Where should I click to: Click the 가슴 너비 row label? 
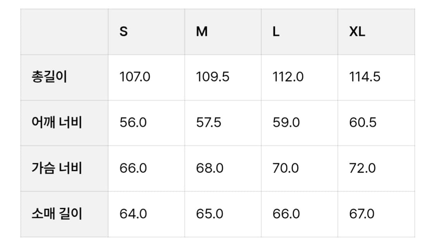click(x=57, y=168)
